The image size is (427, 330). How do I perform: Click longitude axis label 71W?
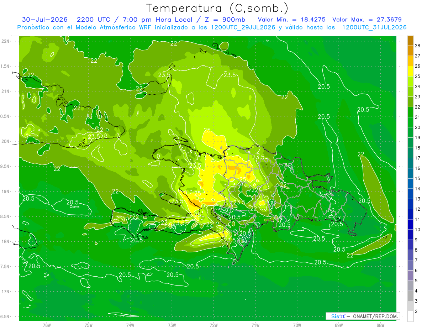(255, 325)
